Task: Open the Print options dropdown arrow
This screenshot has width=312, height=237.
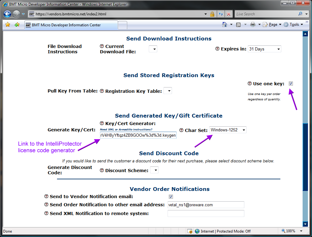Action: pyautogui.click(x=259, y=24)
